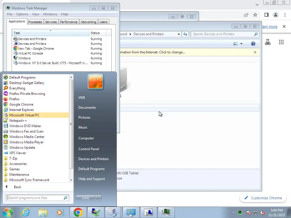
Task: Open the Everything search program
Action: (x=17, y=88)
